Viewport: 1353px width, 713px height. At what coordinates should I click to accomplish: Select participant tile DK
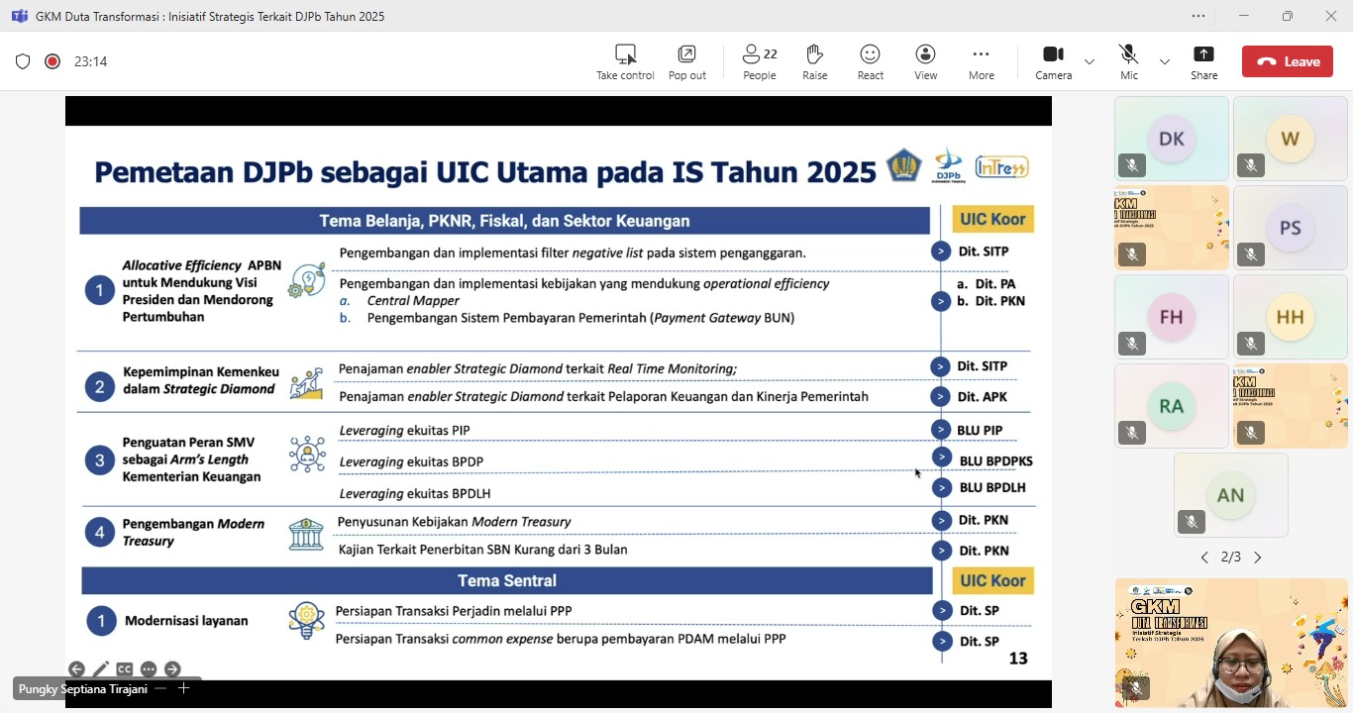pos(1171,139)
